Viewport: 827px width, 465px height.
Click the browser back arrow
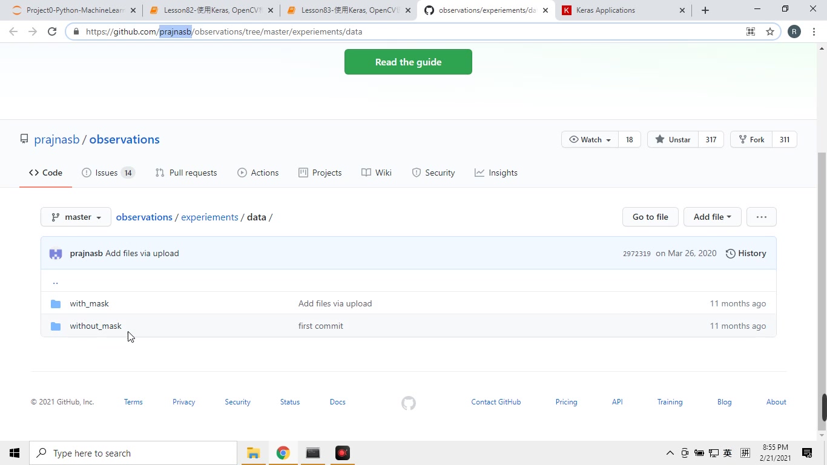(13, 31)
